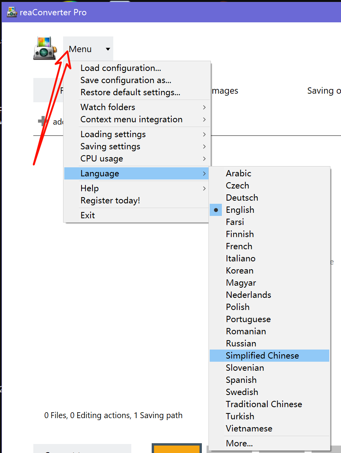Viewport: 341px width, 453px height.
Task: Expand the Saving settings submenu
Action: [x=137, y=147]
